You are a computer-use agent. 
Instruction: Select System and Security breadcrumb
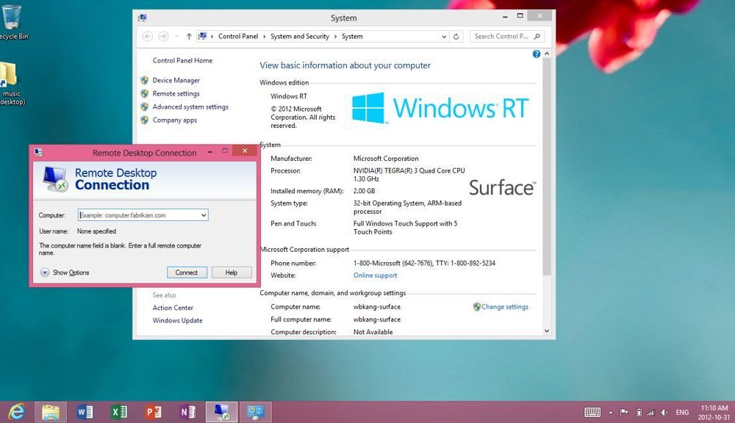[x=300, y=36]
